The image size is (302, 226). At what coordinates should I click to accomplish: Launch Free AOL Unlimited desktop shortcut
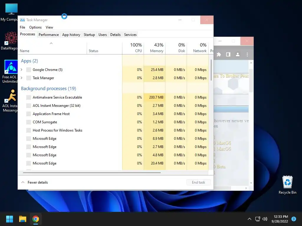[11, 72]
